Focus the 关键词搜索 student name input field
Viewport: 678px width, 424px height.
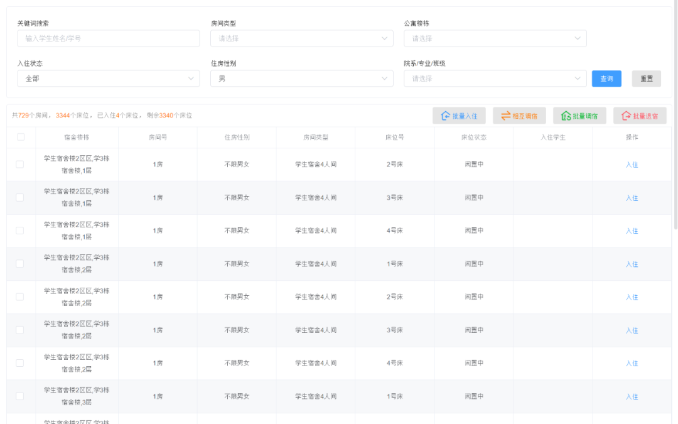click(109, 38)
